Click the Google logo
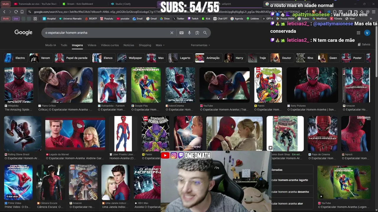 pyautogui.click(x=23, y=33)
